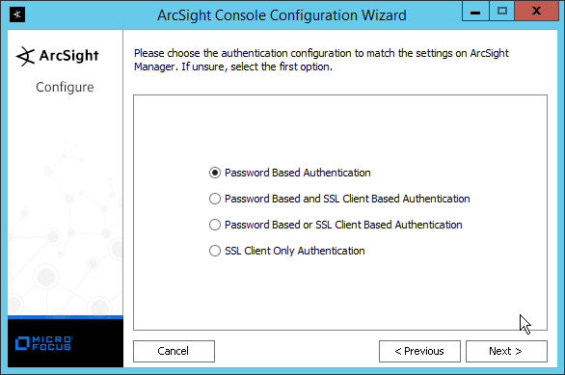The image size is (565, 375).
Task: Click the Configure step label in sidebar
Action: pos(65,87)
